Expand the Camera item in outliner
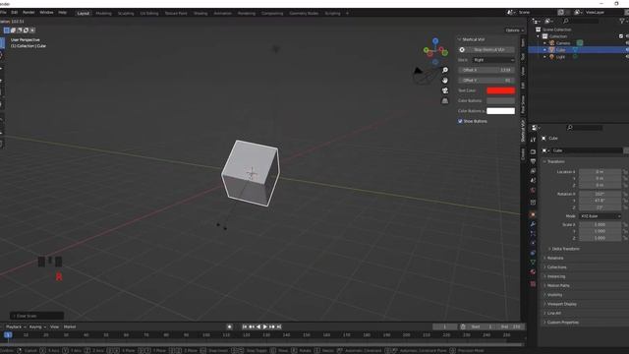Screen dimensions: 629x354 (544, 43)
